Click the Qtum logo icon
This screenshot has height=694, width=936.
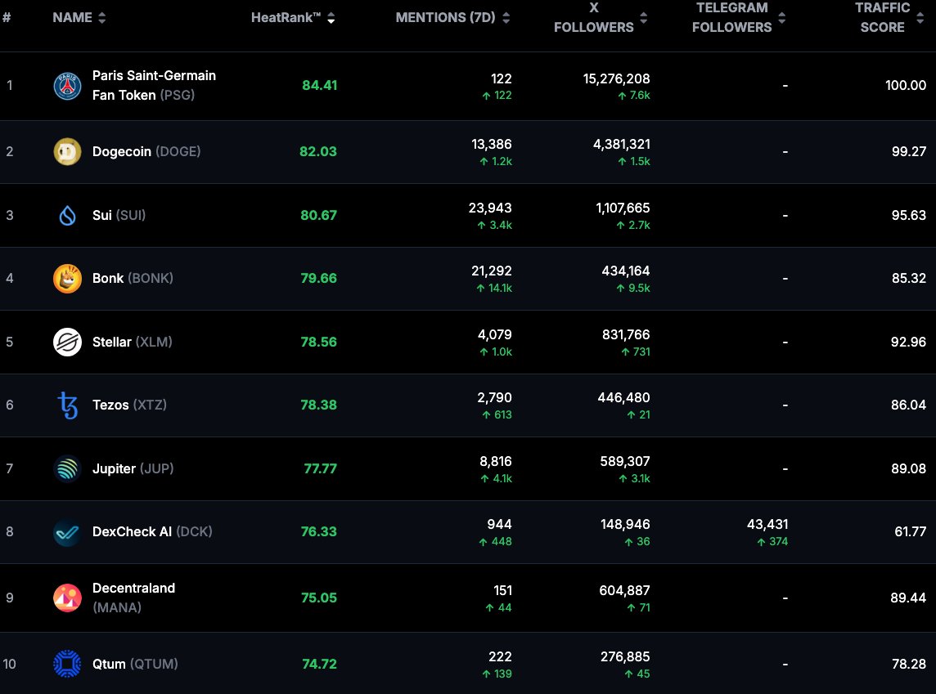tap(67, 664)
